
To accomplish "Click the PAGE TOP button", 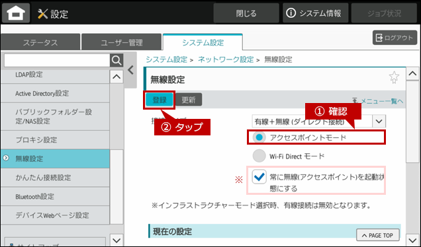I will tap(377, 236).
